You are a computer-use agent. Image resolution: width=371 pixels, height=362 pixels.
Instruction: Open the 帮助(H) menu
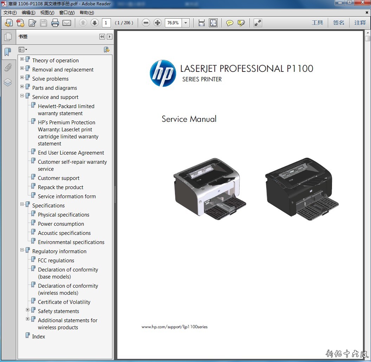(x=87, y=13)
